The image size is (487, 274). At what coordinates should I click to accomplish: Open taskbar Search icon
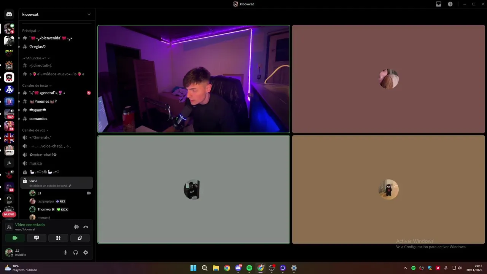coord(205,268)
